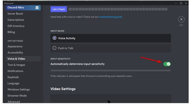Open Notifications settings
The height and width of the screenshot is (104, 190).
click(x=15, y=71)
